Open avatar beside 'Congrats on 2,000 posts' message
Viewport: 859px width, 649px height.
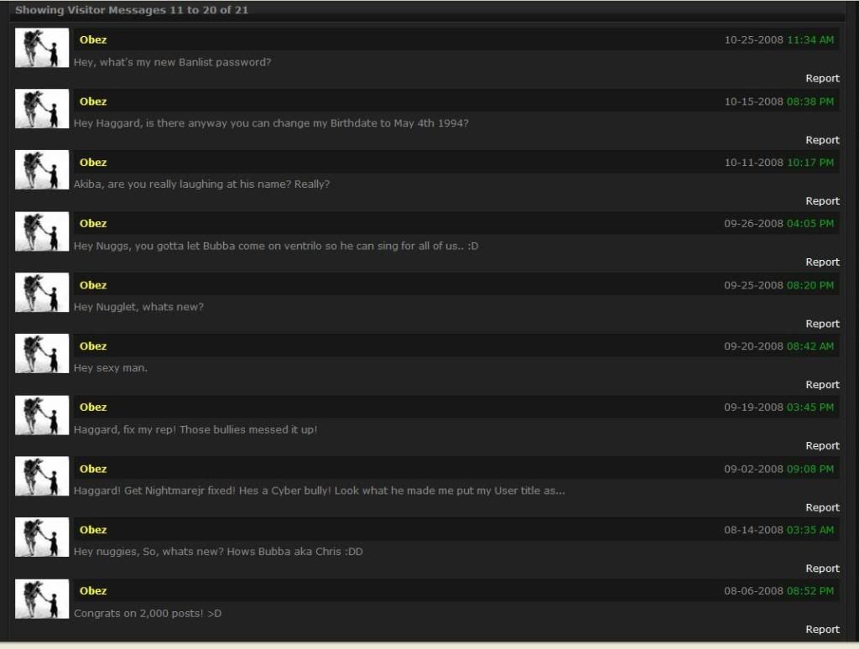[x=42, y=599]
